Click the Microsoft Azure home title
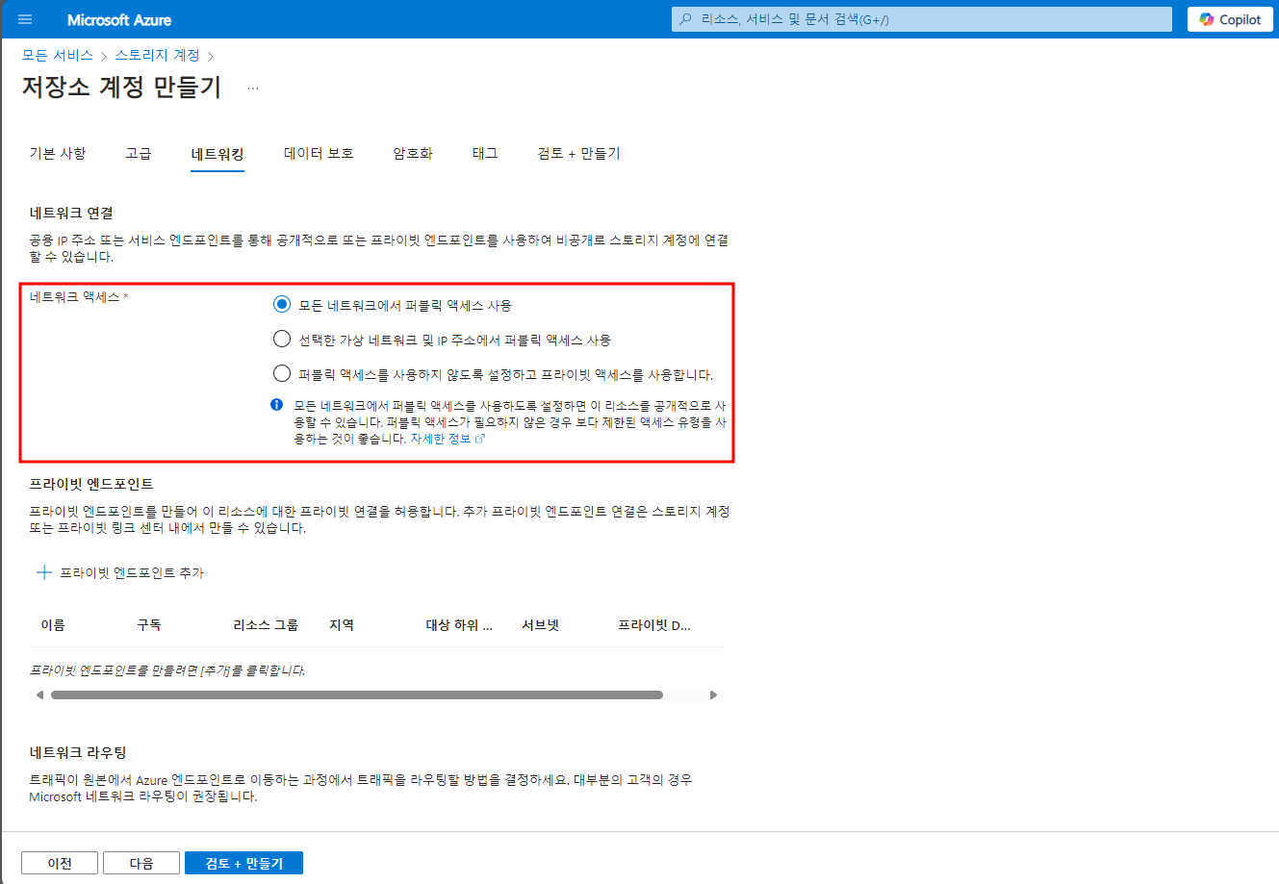 coord(119,19)
